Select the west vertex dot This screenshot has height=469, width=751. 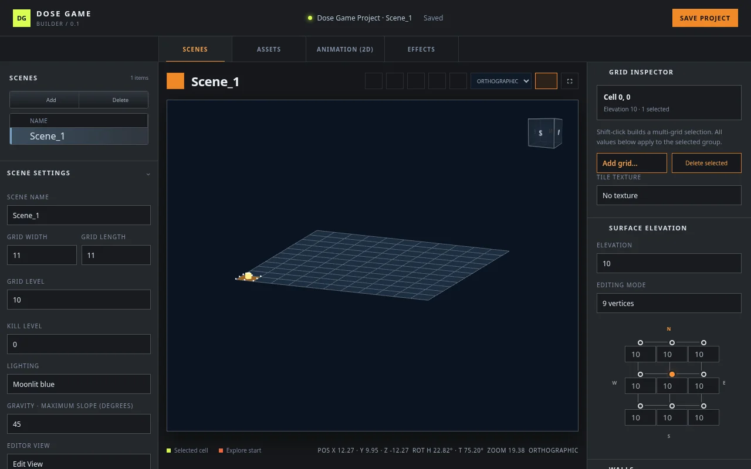pyautogui.click(x=640, y=374)
